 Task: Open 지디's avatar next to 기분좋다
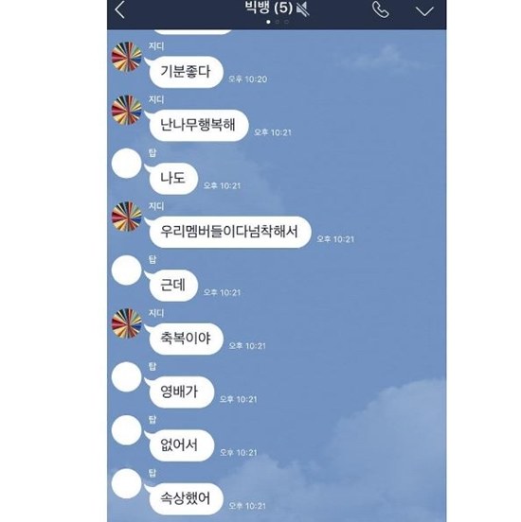(127, 57)
